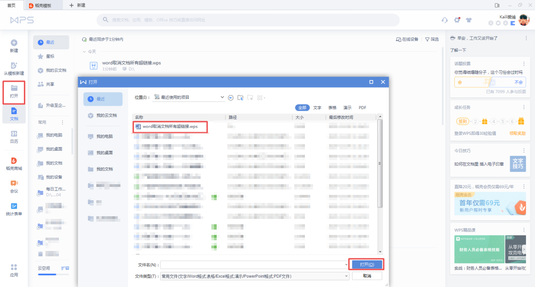Click the back arrow icon in Open dialog
This screenshot has height=287, width=535.
230,97
